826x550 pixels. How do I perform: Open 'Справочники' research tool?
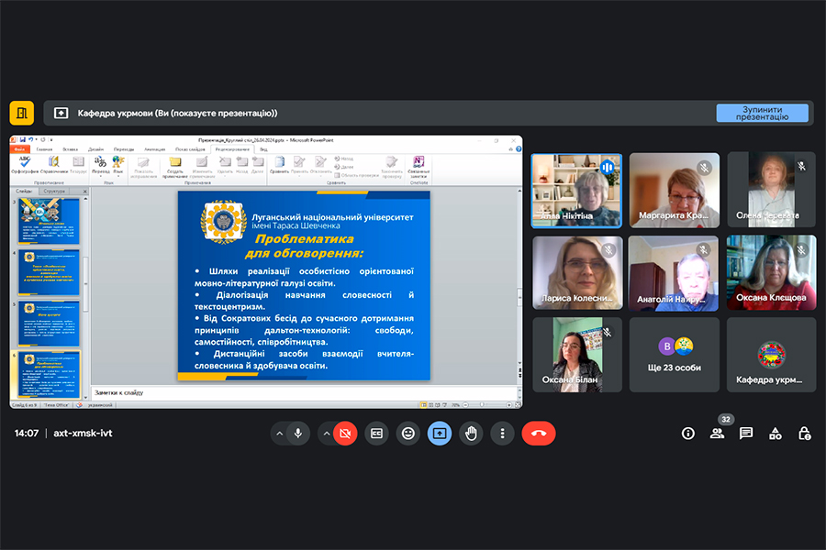[x=54, y=165]
